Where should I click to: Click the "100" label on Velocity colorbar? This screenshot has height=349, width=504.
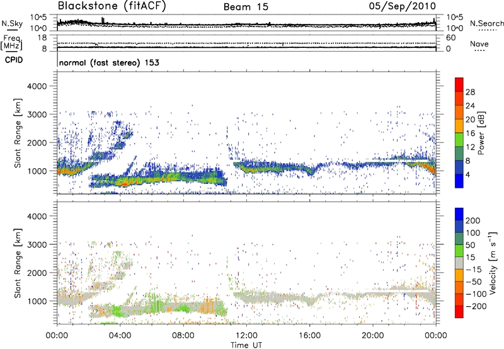(x=473, y=233)
